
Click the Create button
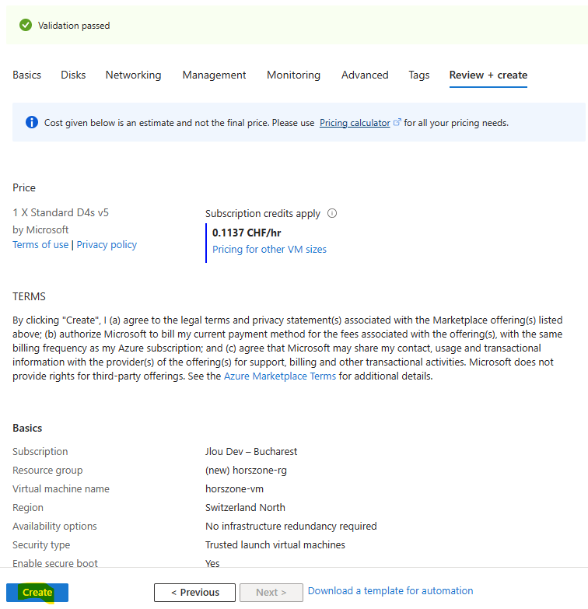(x=37, y=593)
